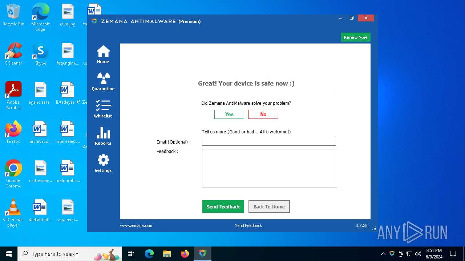Go Back To Home
The height and width of the screenshot is (261, 465).
coord(269,207)
